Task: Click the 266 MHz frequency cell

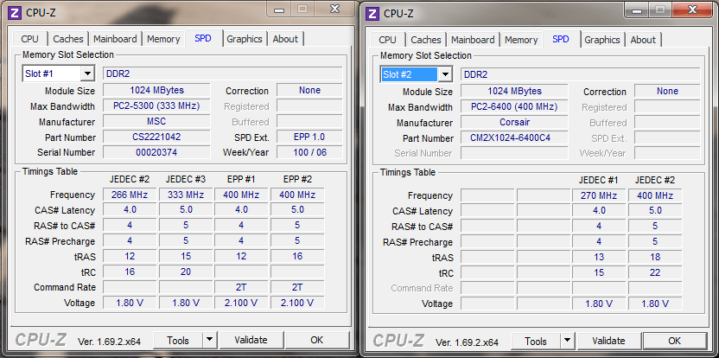Action: (x=130, y=195)
